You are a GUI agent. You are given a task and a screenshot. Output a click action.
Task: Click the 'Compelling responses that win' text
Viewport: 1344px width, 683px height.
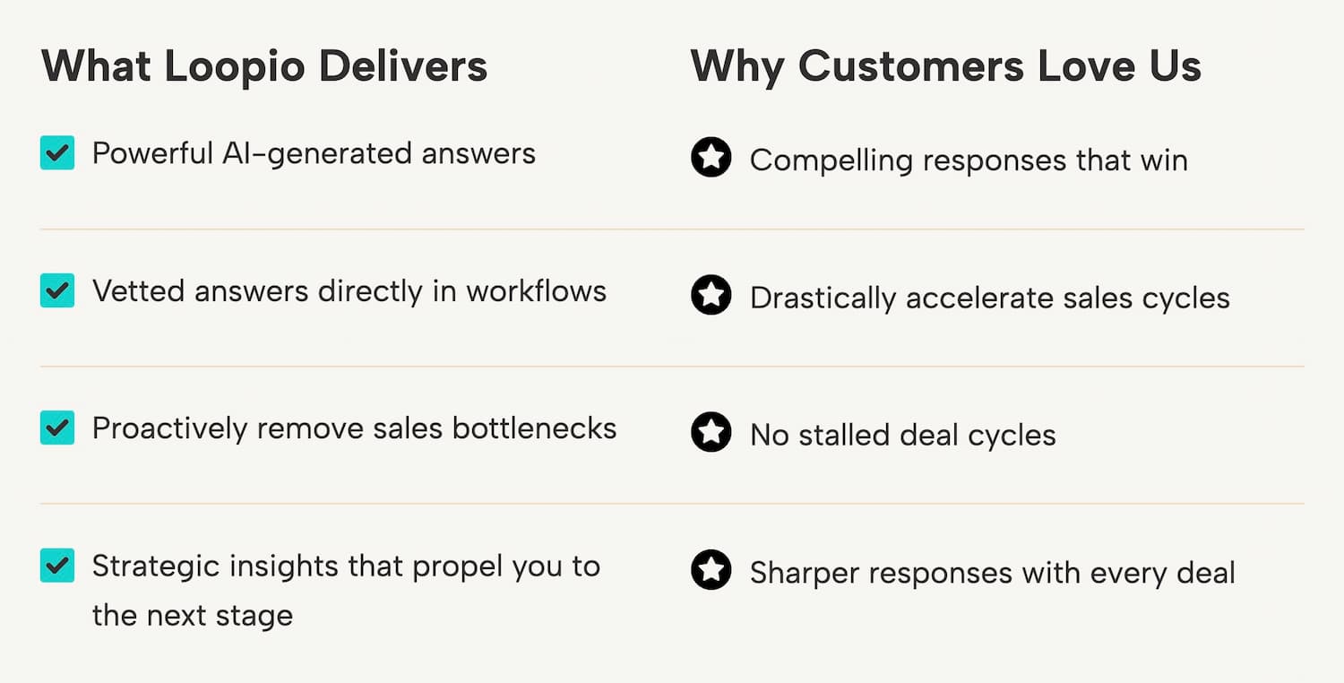point(969,160)
